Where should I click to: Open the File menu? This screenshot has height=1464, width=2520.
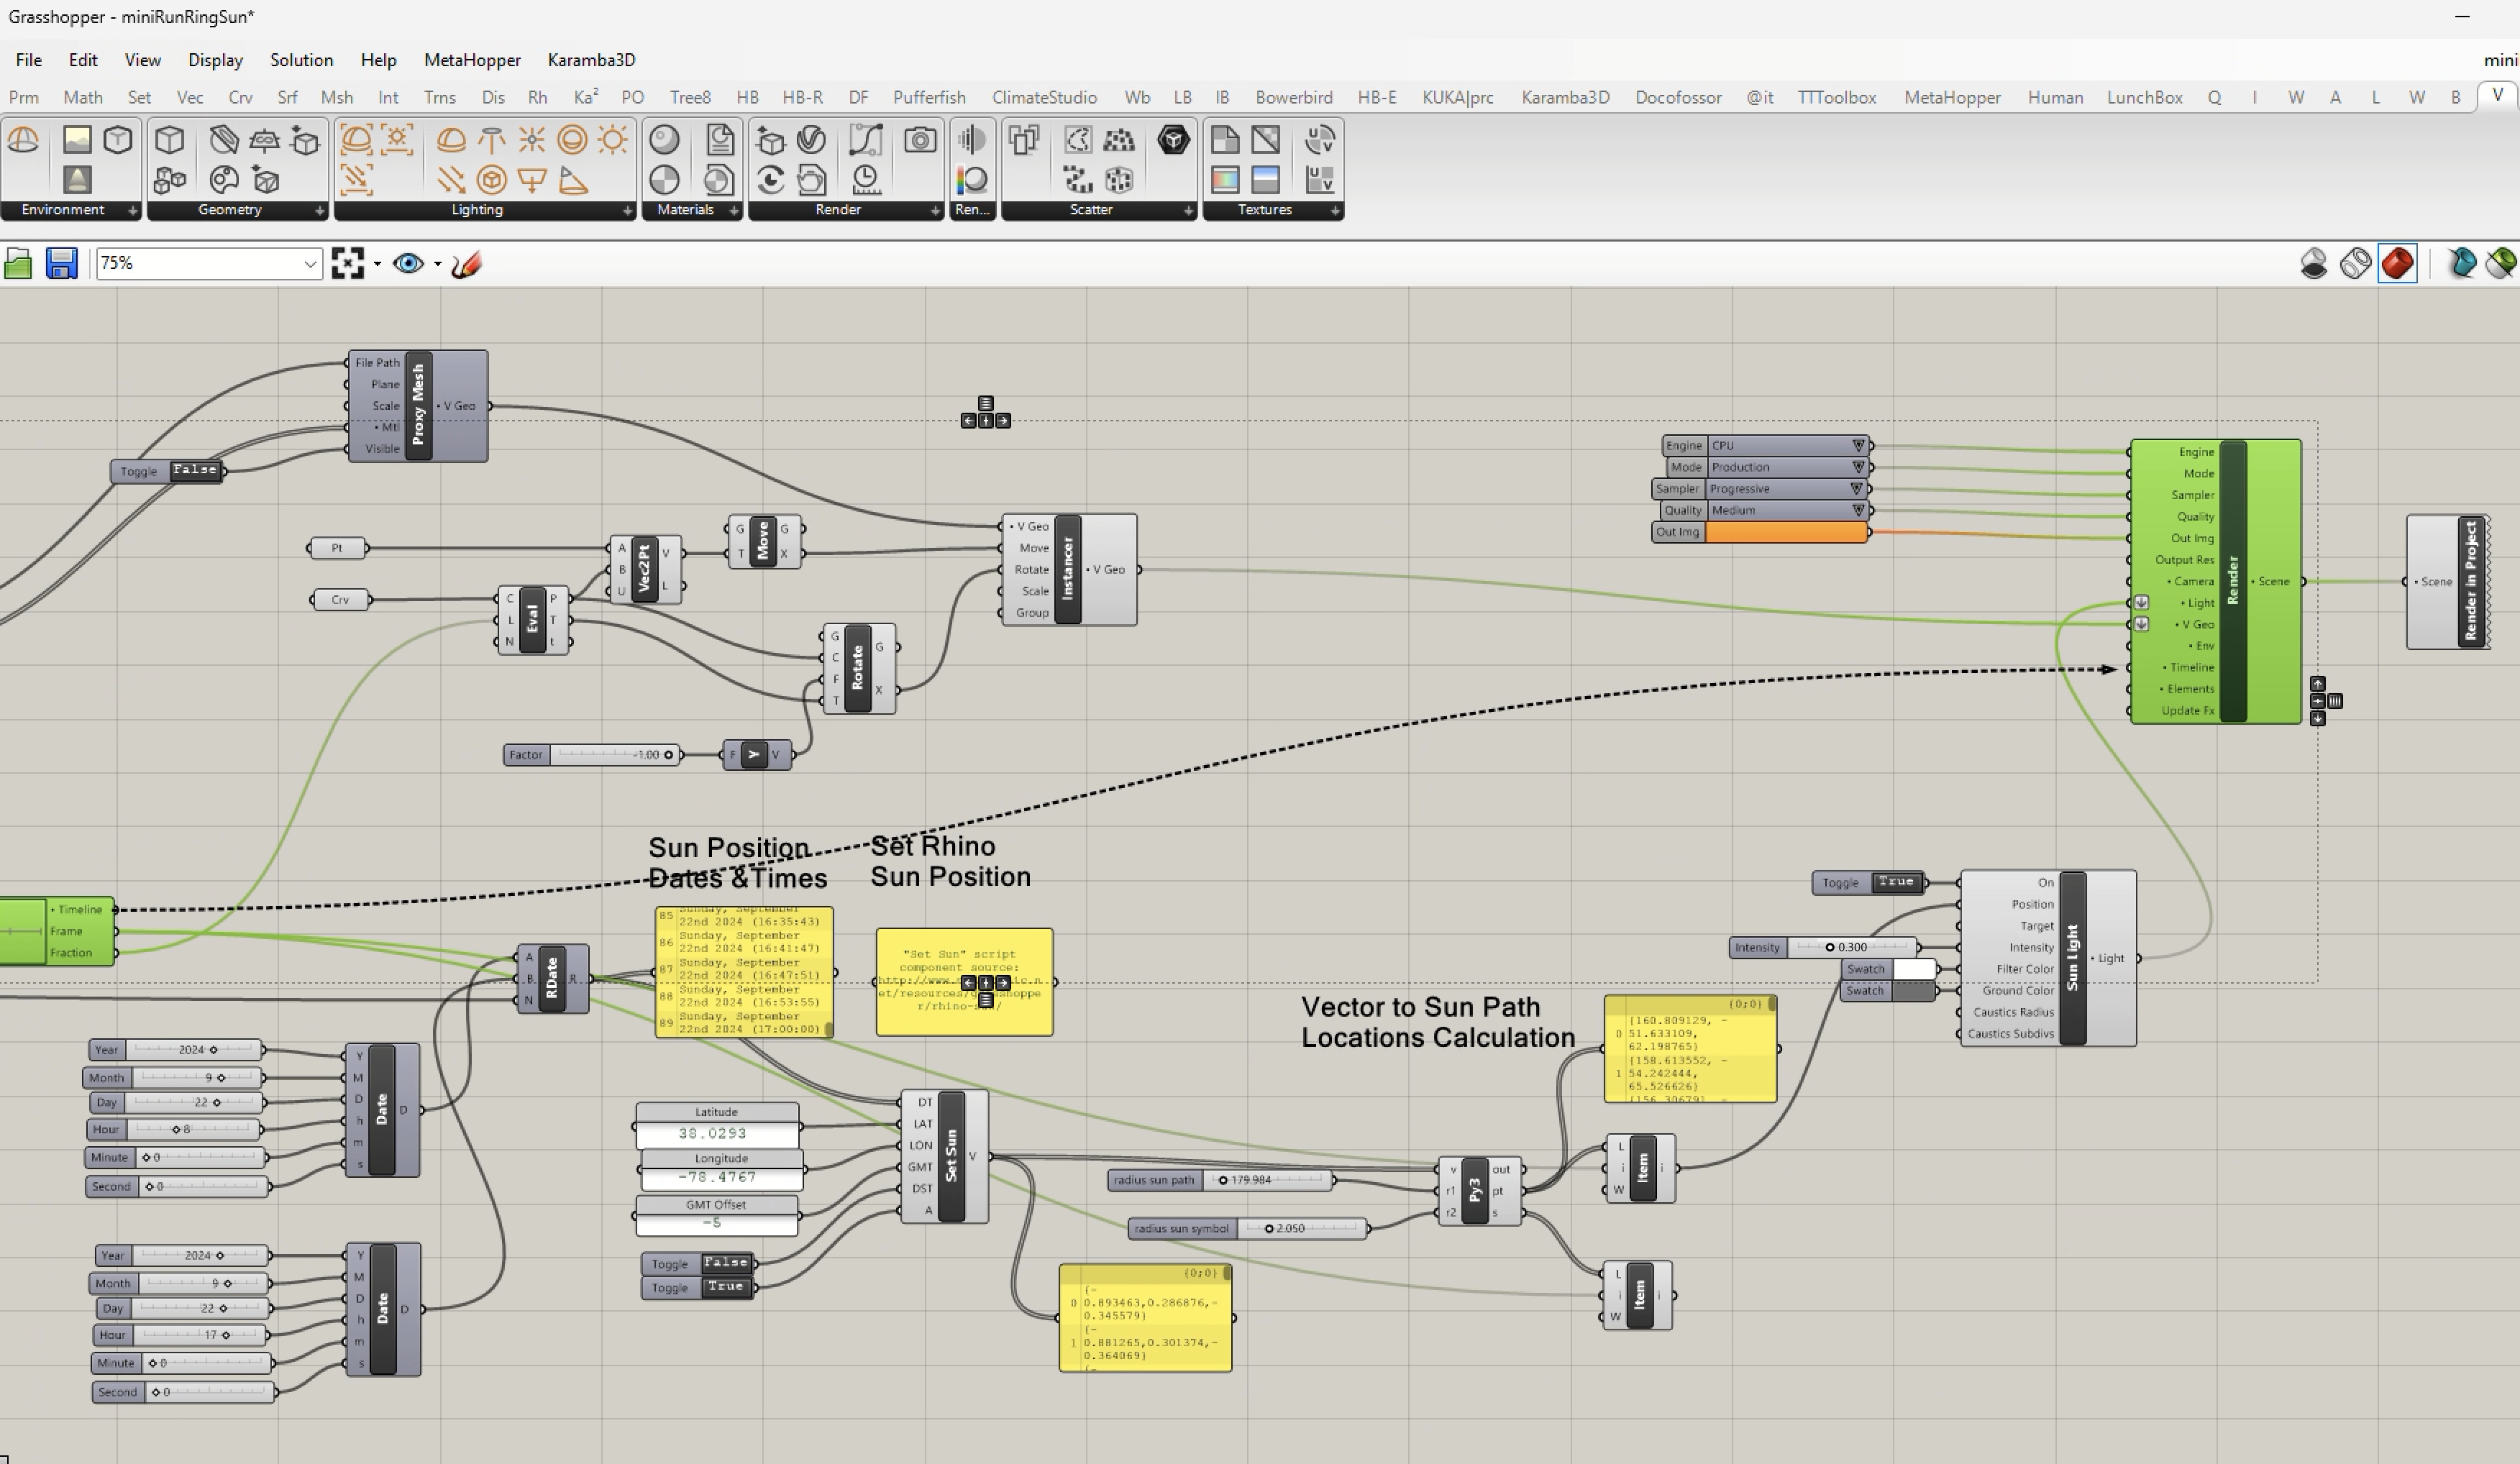click(x=28, y=60)
